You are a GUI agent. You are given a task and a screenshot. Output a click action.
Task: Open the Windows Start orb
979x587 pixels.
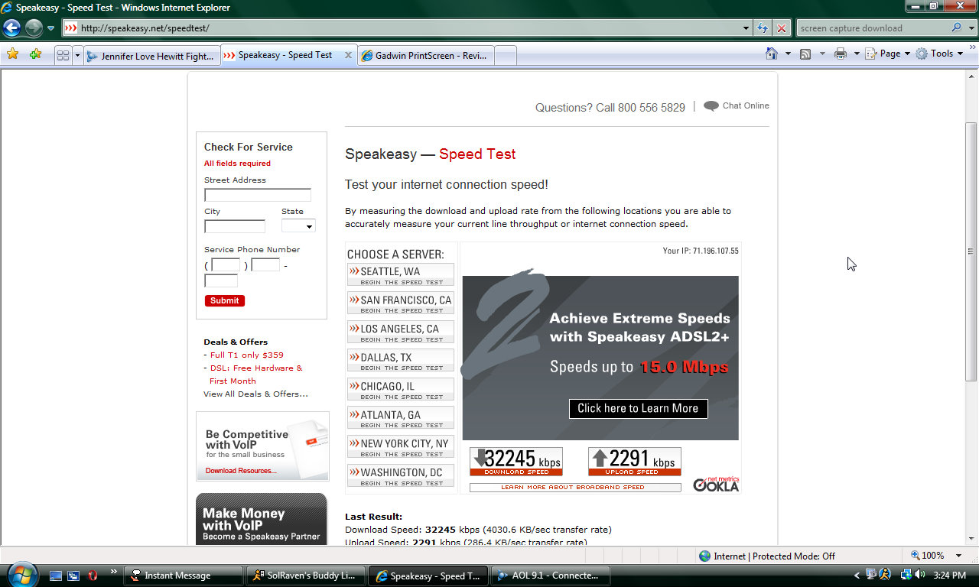[x=21, y=574]
